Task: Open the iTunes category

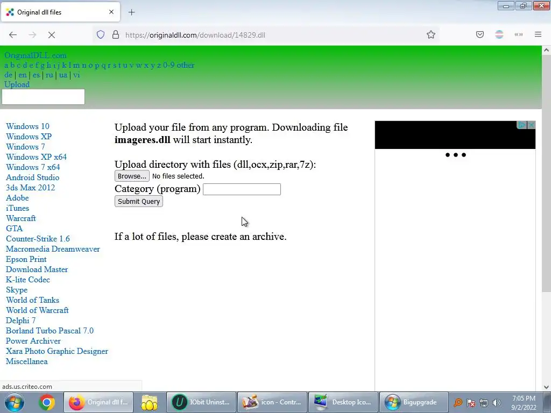Action: click(x=18, y=208)
